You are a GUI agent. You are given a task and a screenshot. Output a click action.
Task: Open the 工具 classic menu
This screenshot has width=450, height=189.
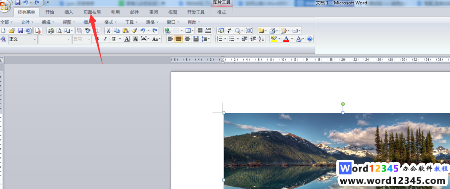click(x=131, y=22)
